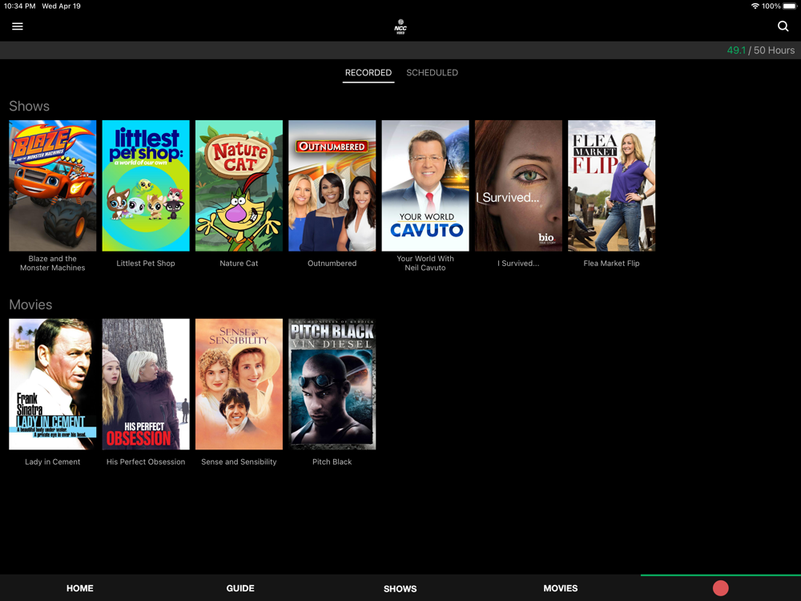Screen dimensions: 801x601
Task: Open the Nature Cat poster
Action: click(239, 186)
